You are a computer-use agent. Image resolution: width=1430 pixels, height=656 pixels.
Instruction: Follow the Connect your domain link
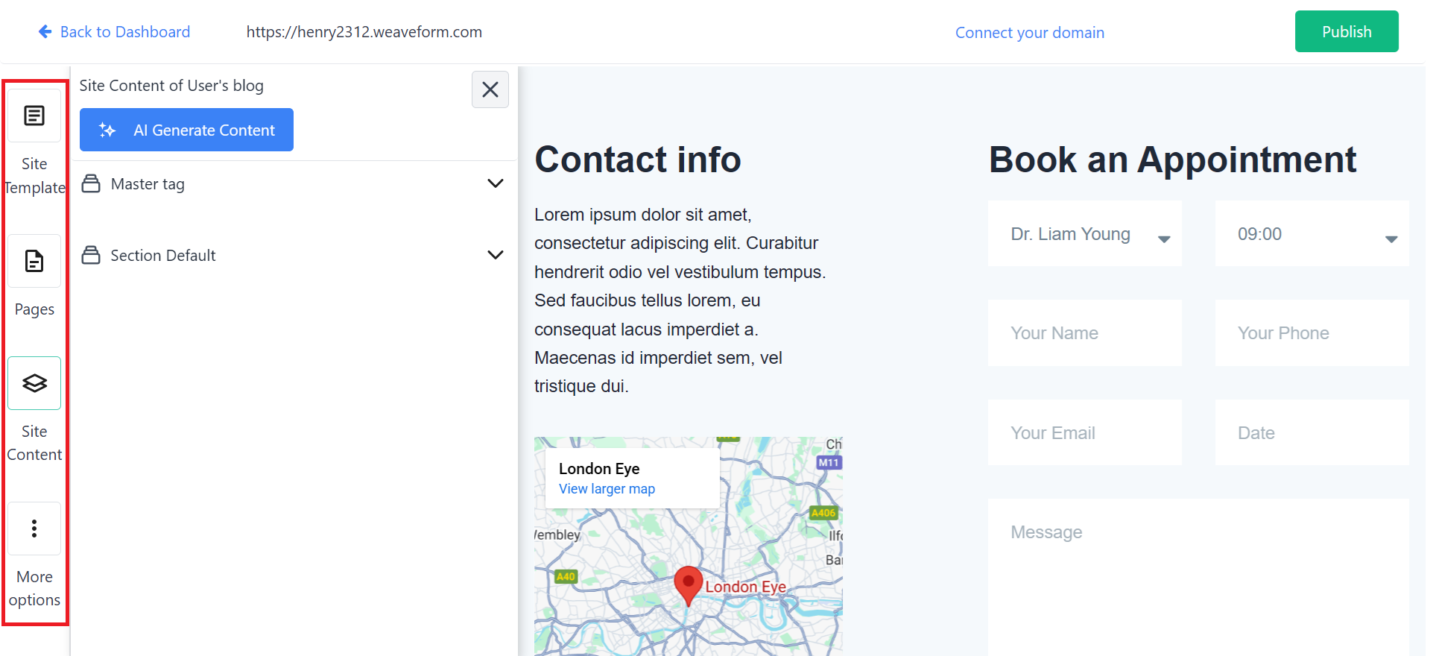pyautogui.click(x=1029, y=33)
